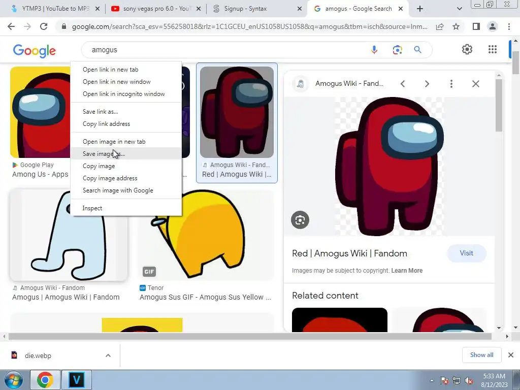Select Copy image address
The width and height of the screenshot is (520, 390).
pos(126,178)
